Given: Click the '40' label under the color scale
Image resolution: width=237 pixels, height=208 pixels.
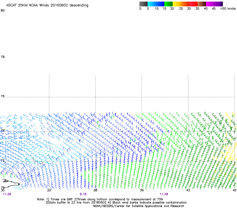Looking at the screenshot, I should click(206, 9).
